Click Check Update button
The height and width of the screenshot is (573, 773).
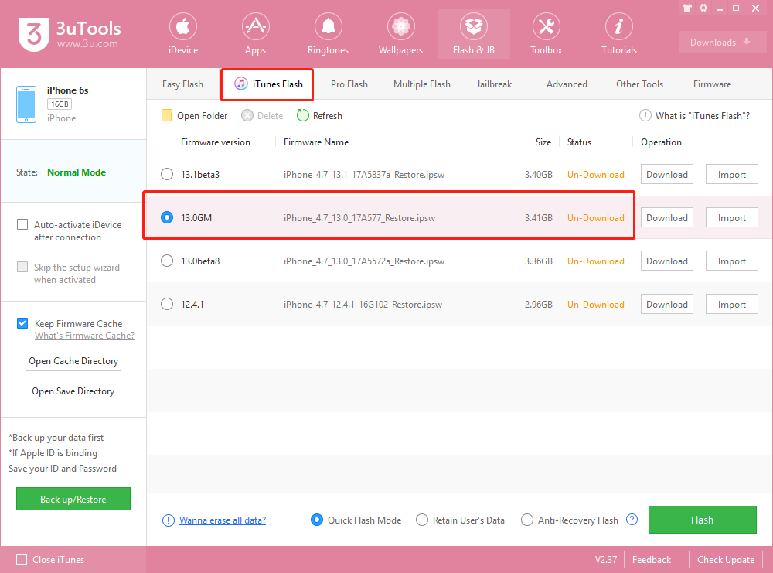(726, 560)
